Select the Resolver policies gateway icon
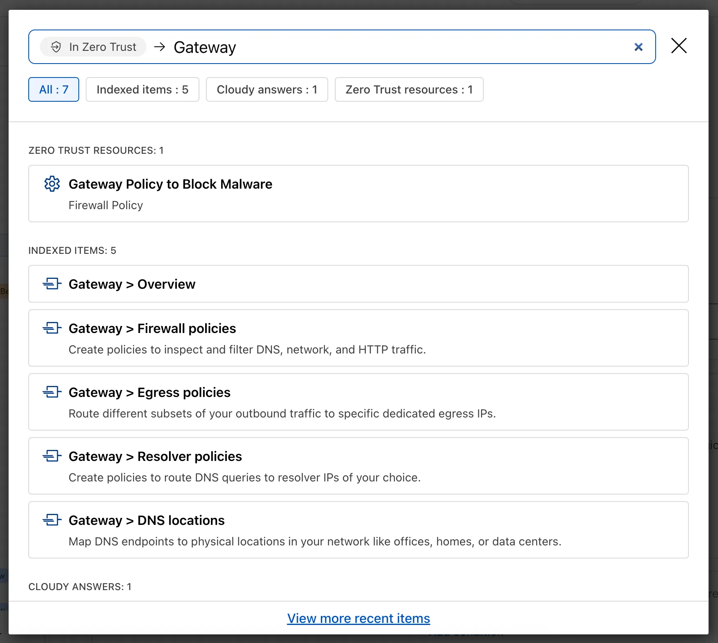 52,456
